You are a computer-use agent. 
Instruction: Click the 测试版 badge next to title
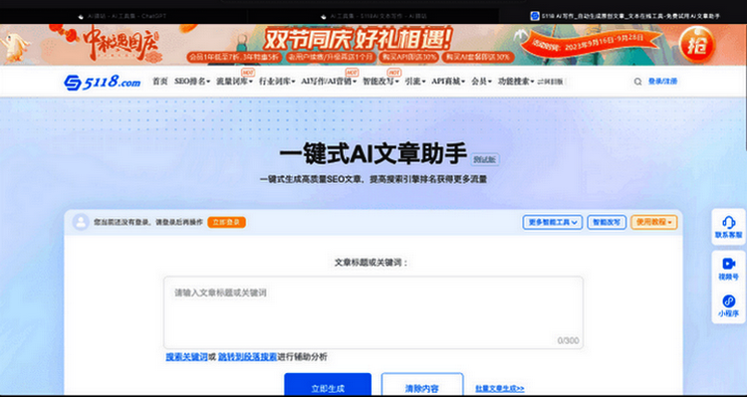pyautogui.click(x=485, y=160)
